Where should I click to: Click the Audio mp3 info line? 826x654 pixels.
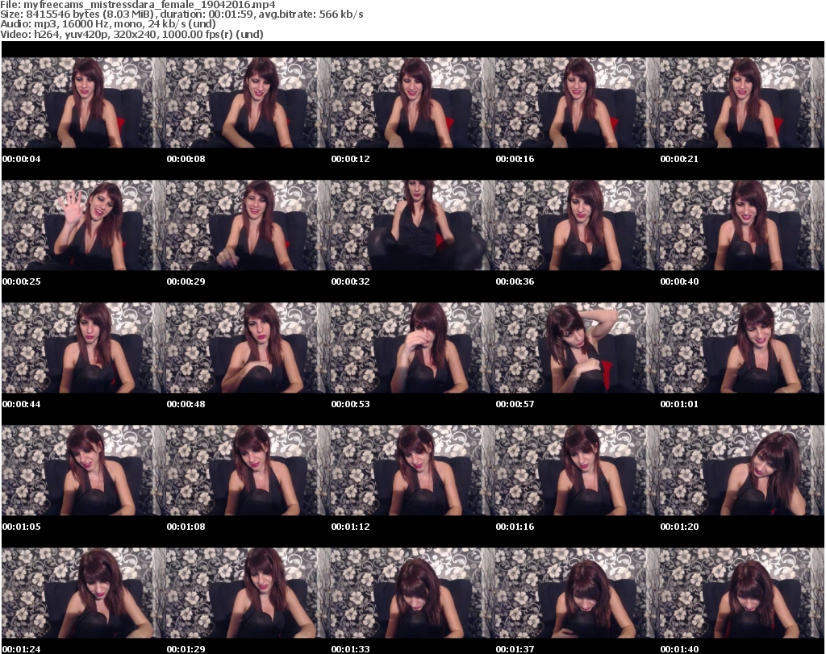(108, 24)
